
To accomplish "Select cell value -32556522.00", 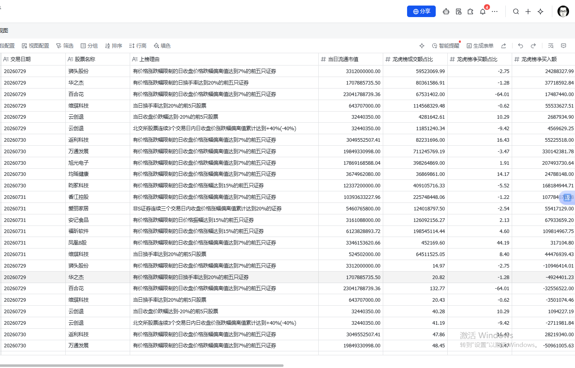I will coord(544,288).
